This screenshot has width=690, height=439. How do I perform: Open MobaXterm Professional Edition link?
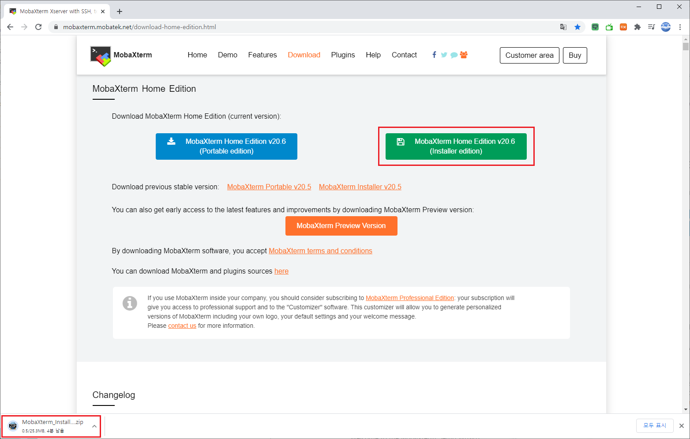click(410, 298)
